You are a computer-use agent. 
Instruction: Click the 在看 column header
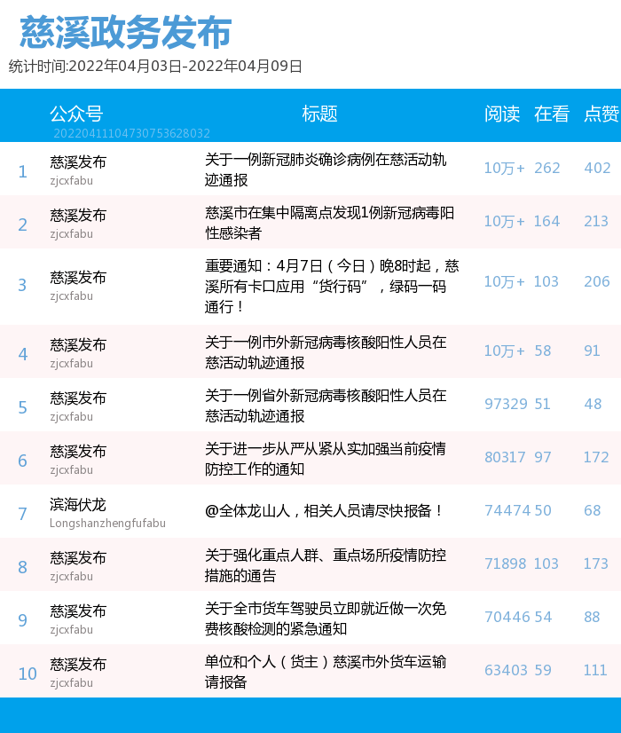tap(552, 114)
